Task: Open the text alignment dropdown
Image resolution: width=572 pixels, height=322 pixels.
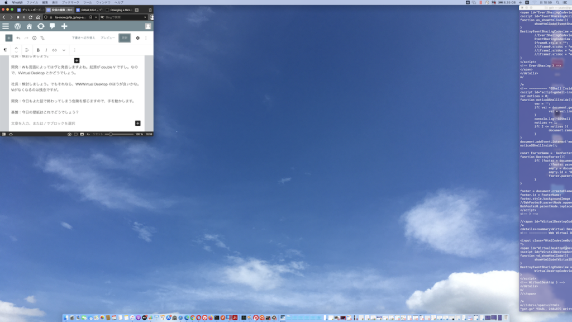Action: [27, 50]
